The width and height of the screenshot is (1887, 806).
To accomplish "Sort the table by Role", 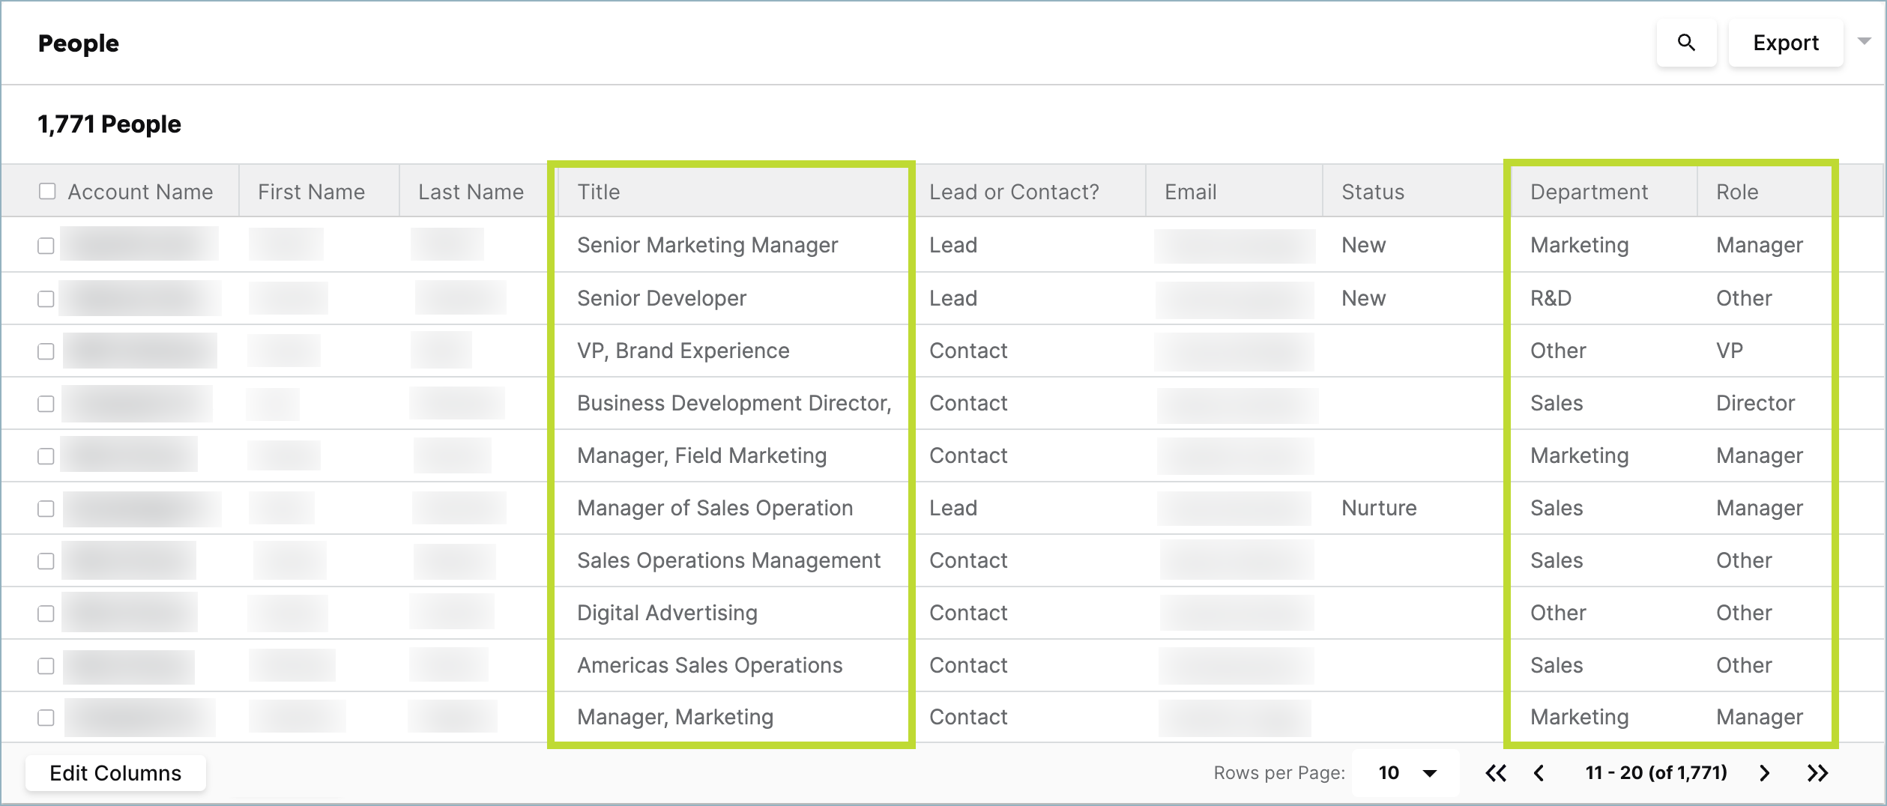I will click(x=1737, y=191).
